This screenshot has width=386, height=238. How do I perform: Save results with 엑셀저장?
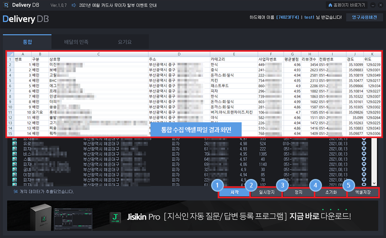click(362, 192)
